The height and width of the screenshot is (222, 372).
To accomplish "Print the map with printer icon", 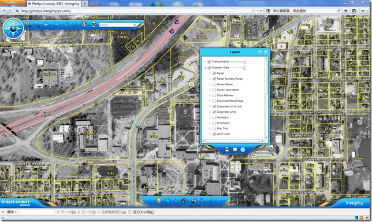I will click(94, 24).
